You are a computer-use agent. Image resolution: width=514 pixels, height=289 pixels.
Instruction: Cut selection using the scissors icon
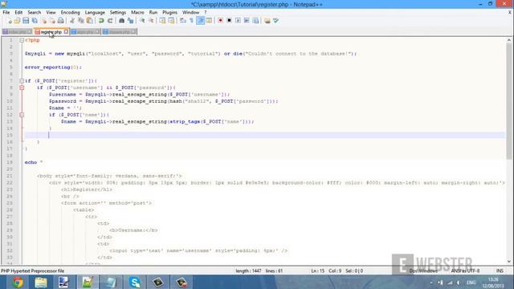tap(72, 21)
